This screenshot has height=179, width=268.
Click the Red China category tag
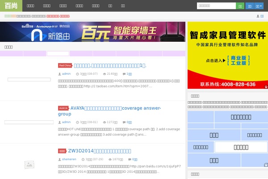pos(65,65)
